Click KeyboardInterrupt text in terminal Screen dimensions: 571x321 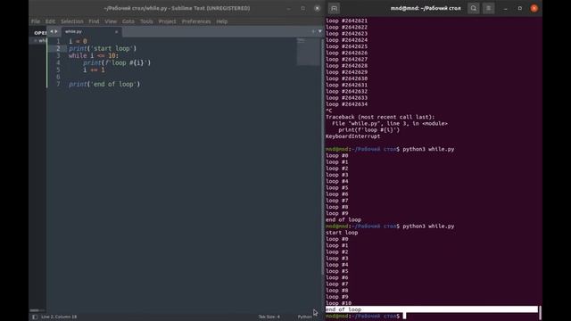(353, 136)
